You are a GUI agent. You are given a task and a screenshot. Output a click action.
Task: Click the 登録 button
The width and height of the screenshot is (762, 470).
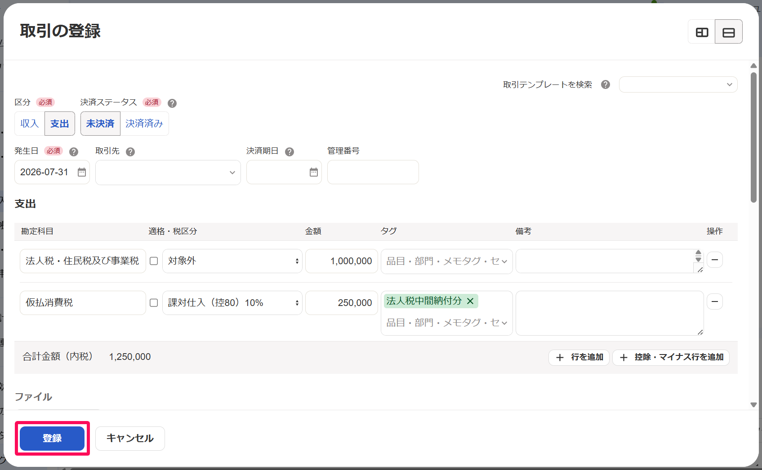coord(52,438)
